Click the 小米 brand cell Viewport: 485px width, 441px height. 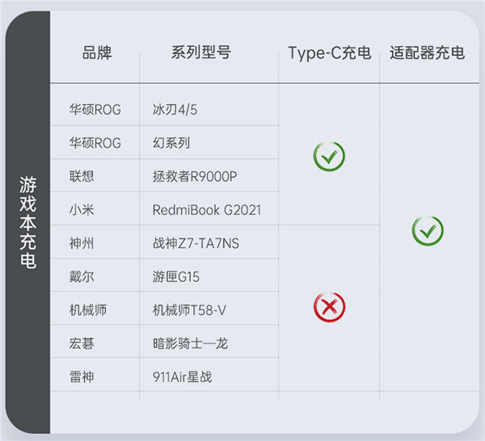(x=82, y=210)
